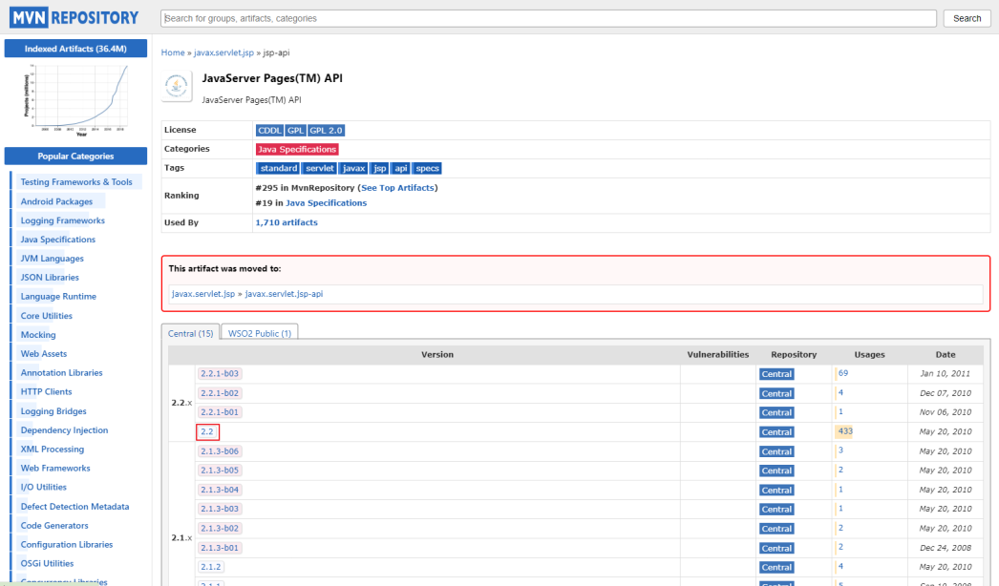Click the Indexed Artifacts (36.4M) header
This screenshot has height=586, width=999.
click(x=75, y=49)
